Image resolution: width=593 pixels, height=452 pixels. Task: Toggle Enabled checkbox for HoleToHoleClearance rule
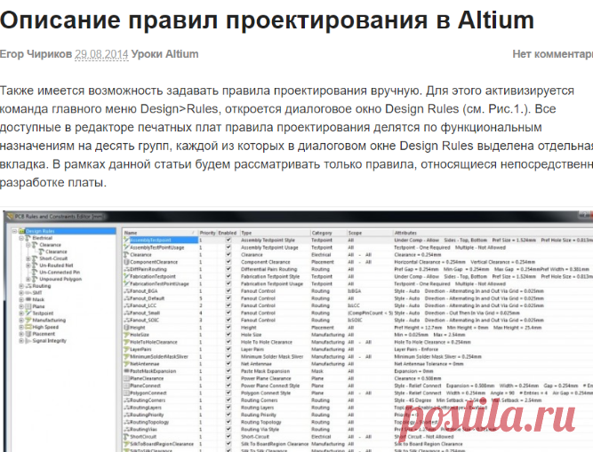pyautogui.click(x=228, y=342)
